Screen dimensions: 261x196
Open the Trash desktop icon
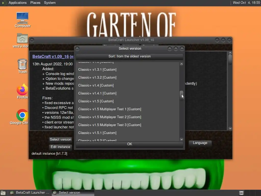(22, 66)
